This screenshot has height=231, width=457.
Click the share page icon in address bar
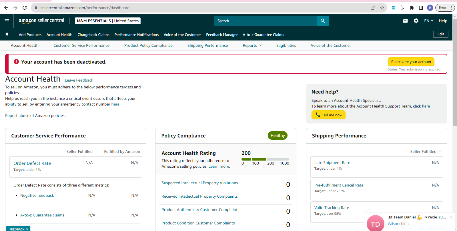(373, 8)
